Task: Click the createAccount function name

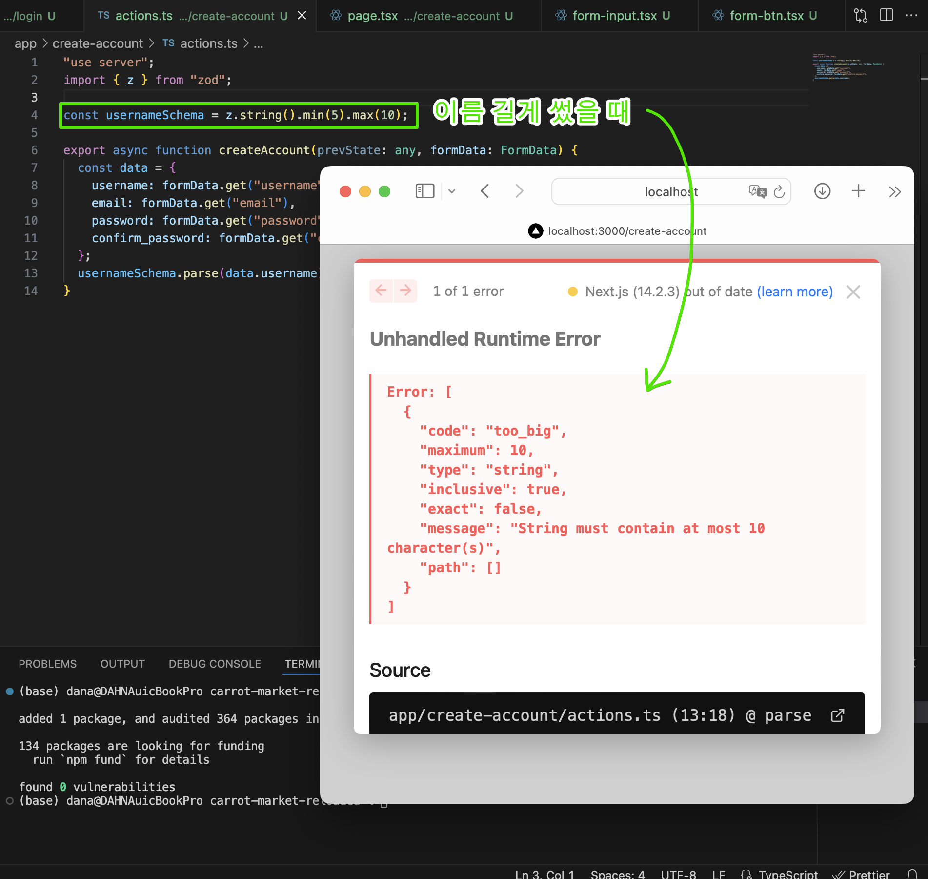Action: pos(264,150)
